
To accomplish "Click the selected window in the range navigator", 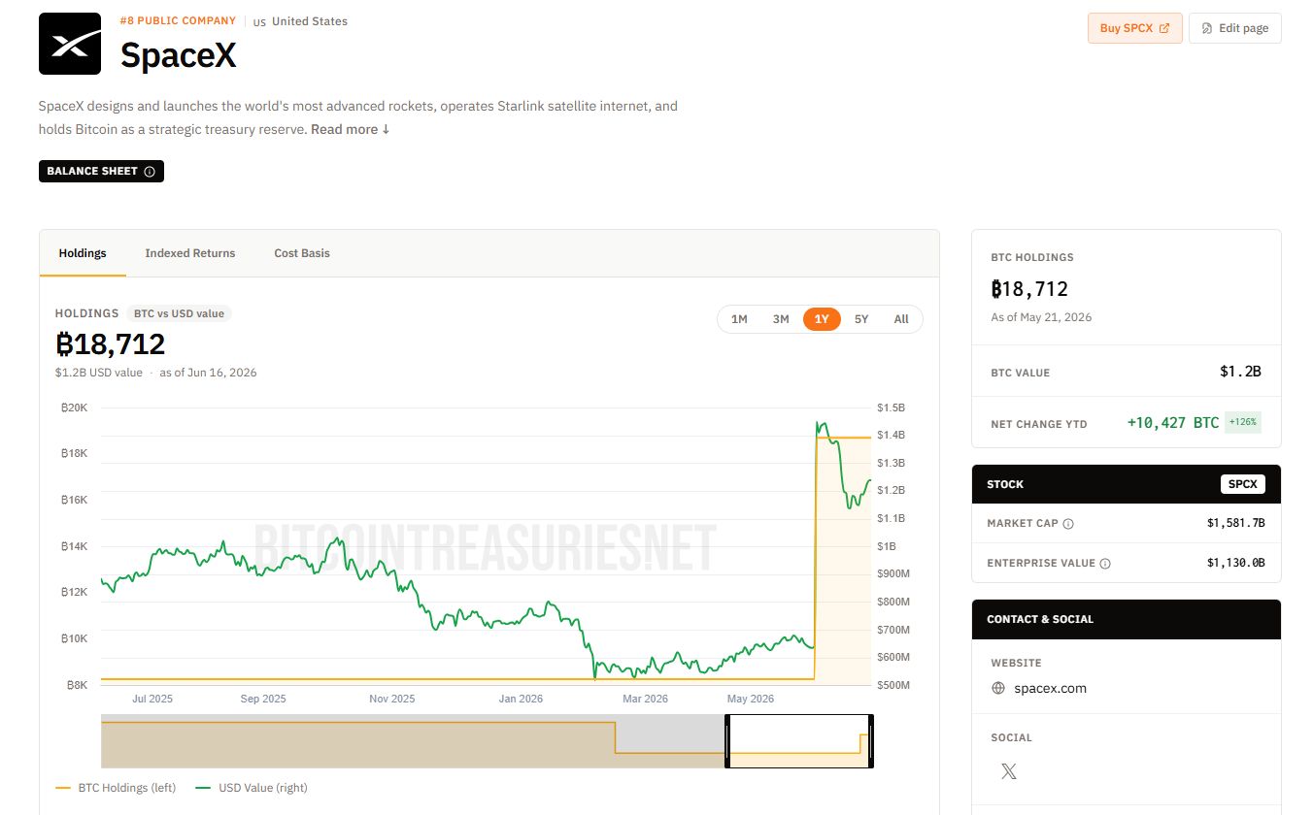I will [x=799, y=741].
